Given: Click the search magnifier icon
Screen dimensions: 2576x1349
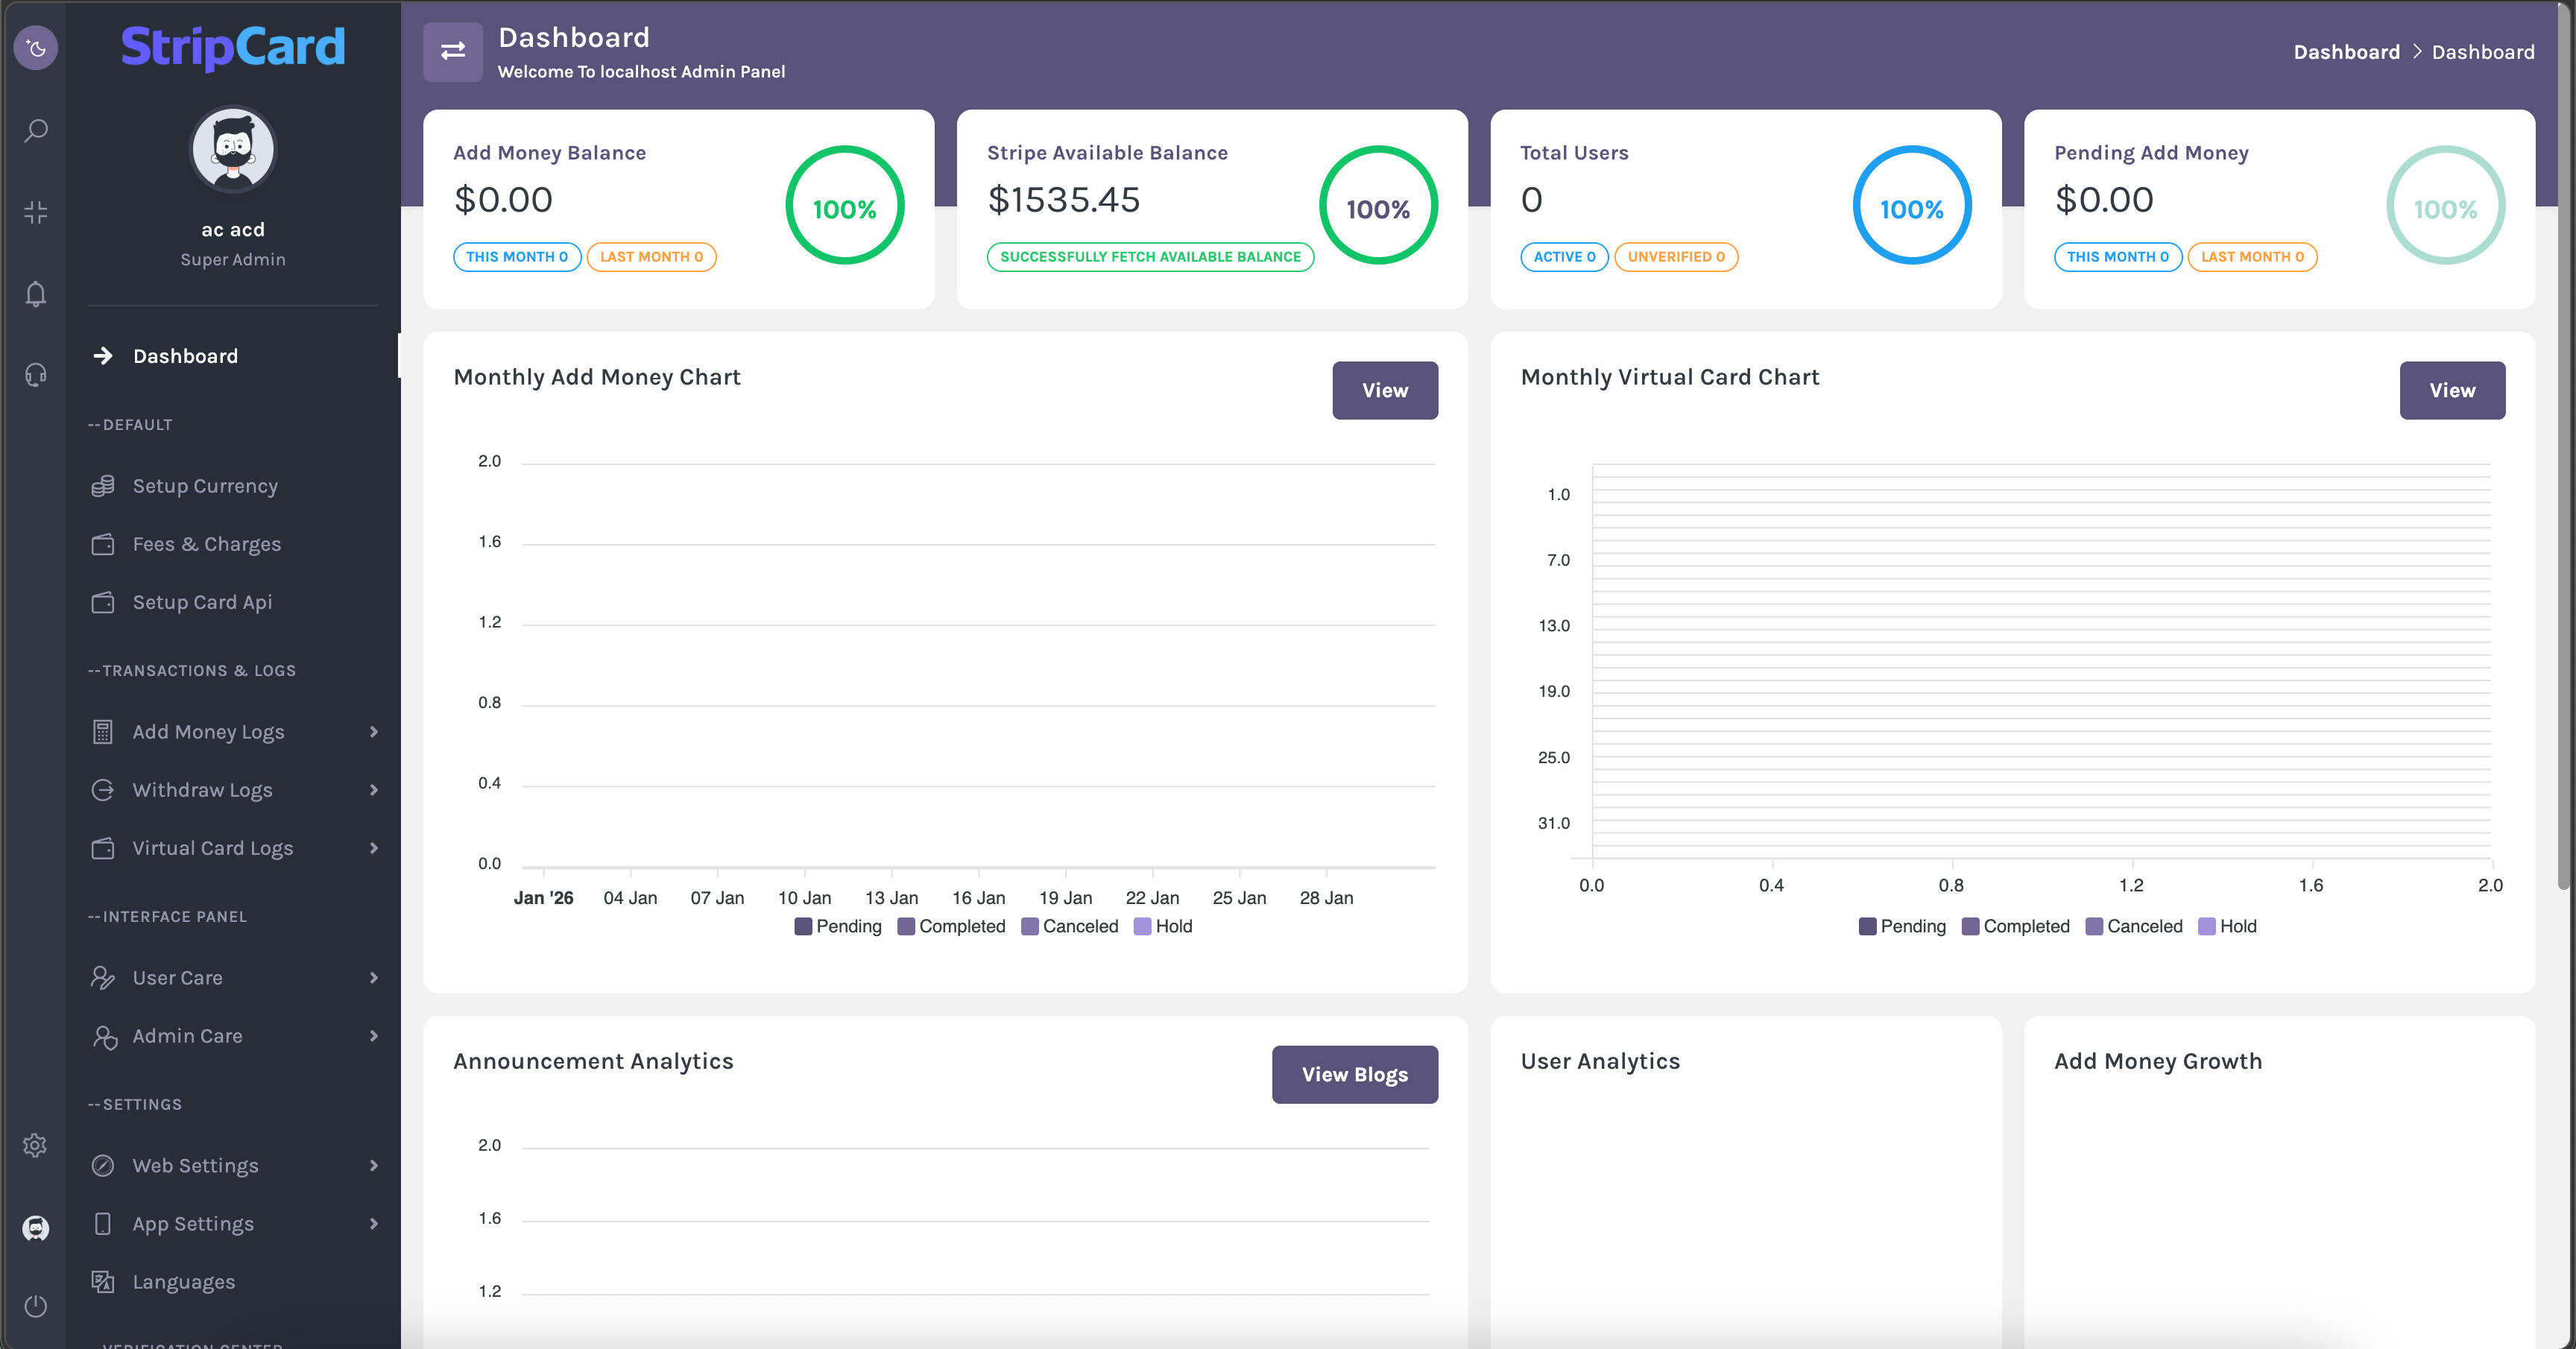Looking at the screenshot, I should tap(35, 130).
